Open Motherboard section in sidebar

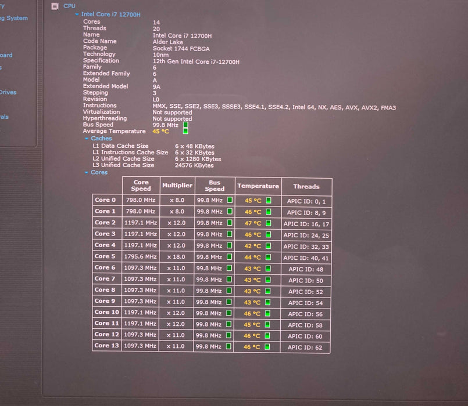pyautogui.click(x=6, y=55)
